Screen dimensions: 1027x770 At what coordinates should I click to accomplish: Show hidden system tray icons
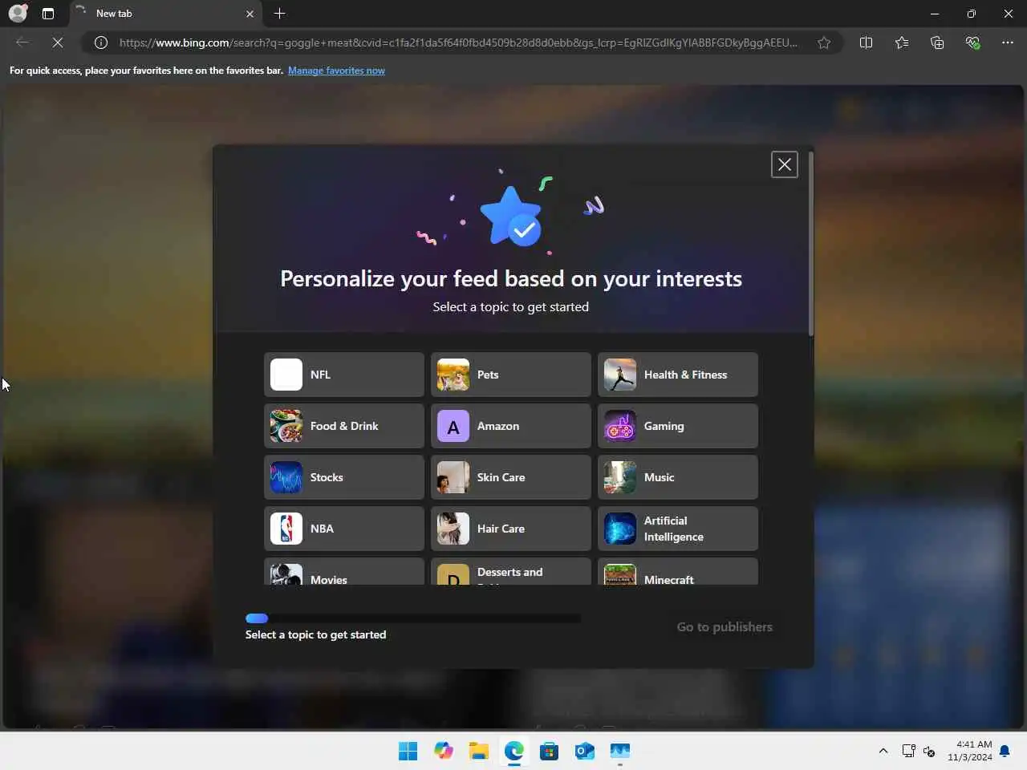click(883, 751)
